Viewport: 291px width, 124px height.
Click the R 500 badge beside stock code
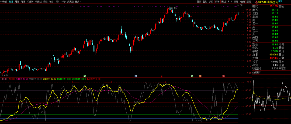coord(256,2)
